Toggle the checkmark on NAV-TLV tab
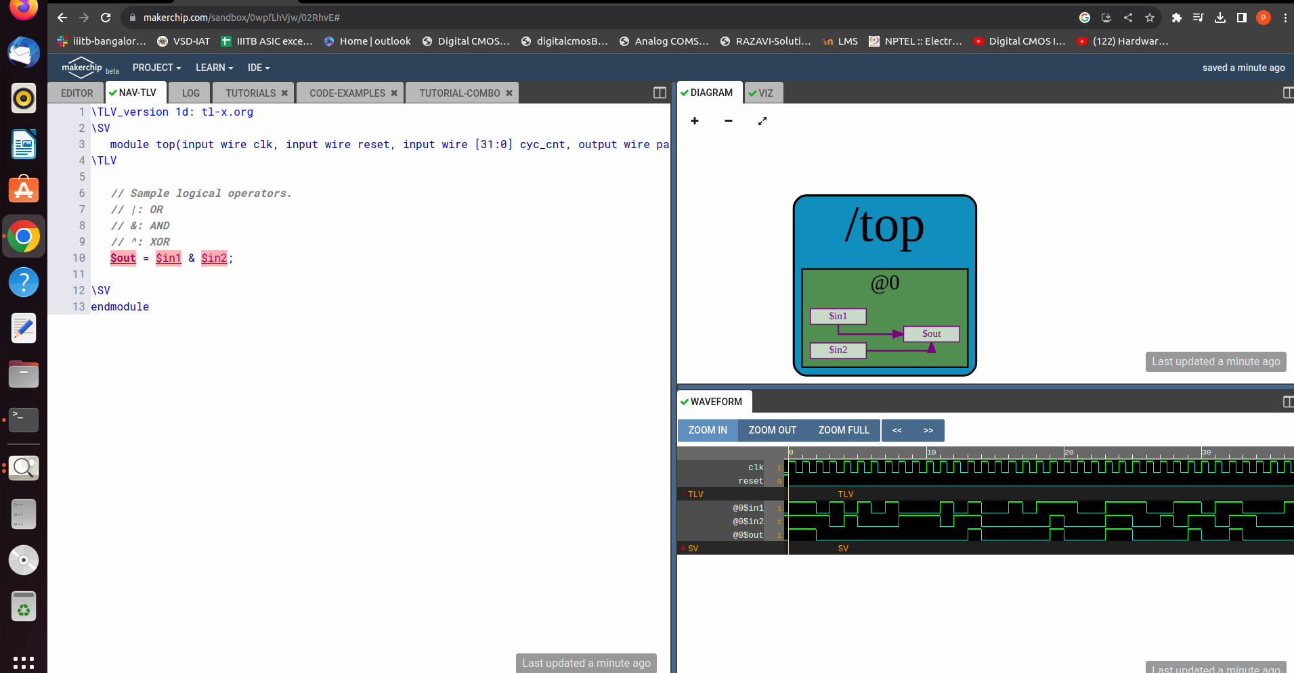This screenshot has height=673, width=1294. (x=113, y=92)
